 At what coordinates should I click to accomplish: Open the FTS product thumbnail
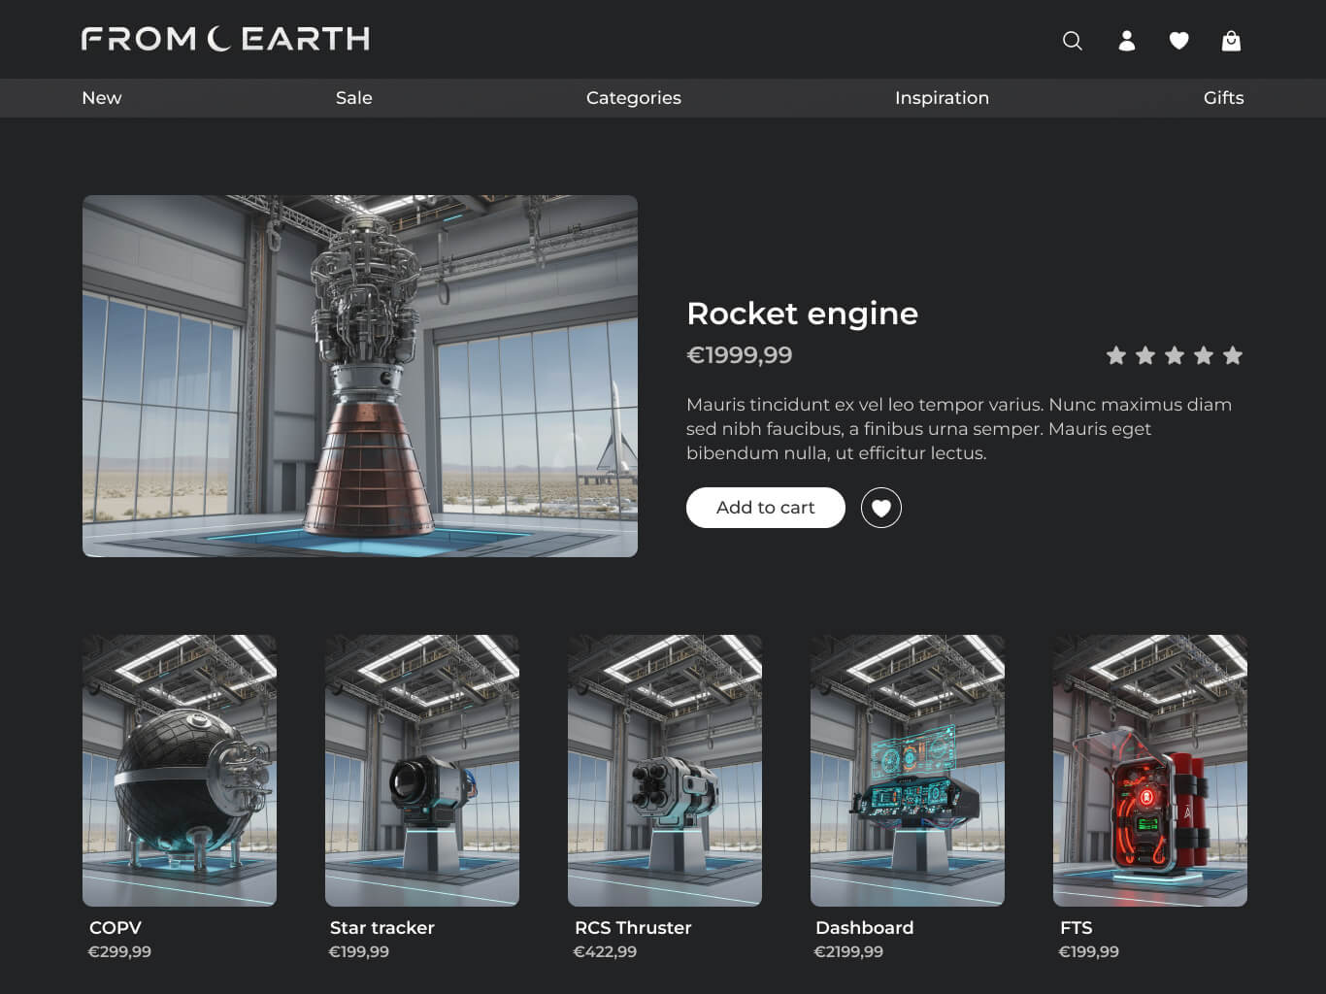click(1150, 770)
